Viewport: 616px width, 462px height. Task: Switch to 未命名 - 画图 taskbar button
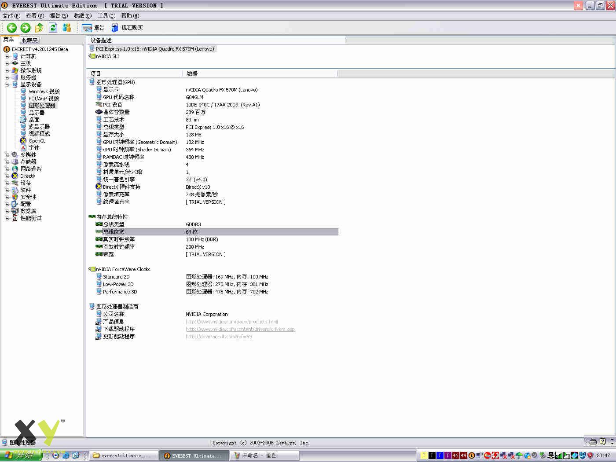click(265, 456)
